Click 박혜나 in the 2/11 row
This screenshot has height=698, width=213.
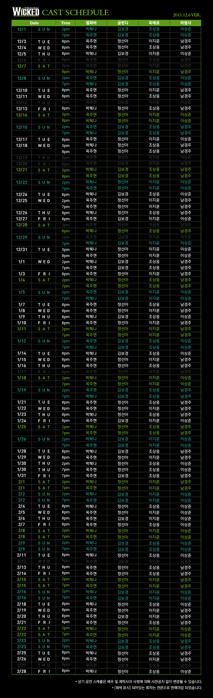tap(91, 555)
